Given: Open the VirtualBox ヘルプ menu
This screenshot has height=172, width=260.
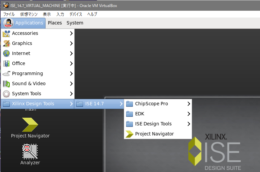Looking at the screenshot, I should (92, 14).
